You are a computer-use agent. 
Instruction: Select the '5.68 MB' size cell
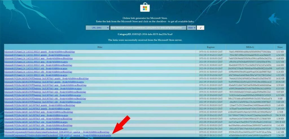coord(280,102)
